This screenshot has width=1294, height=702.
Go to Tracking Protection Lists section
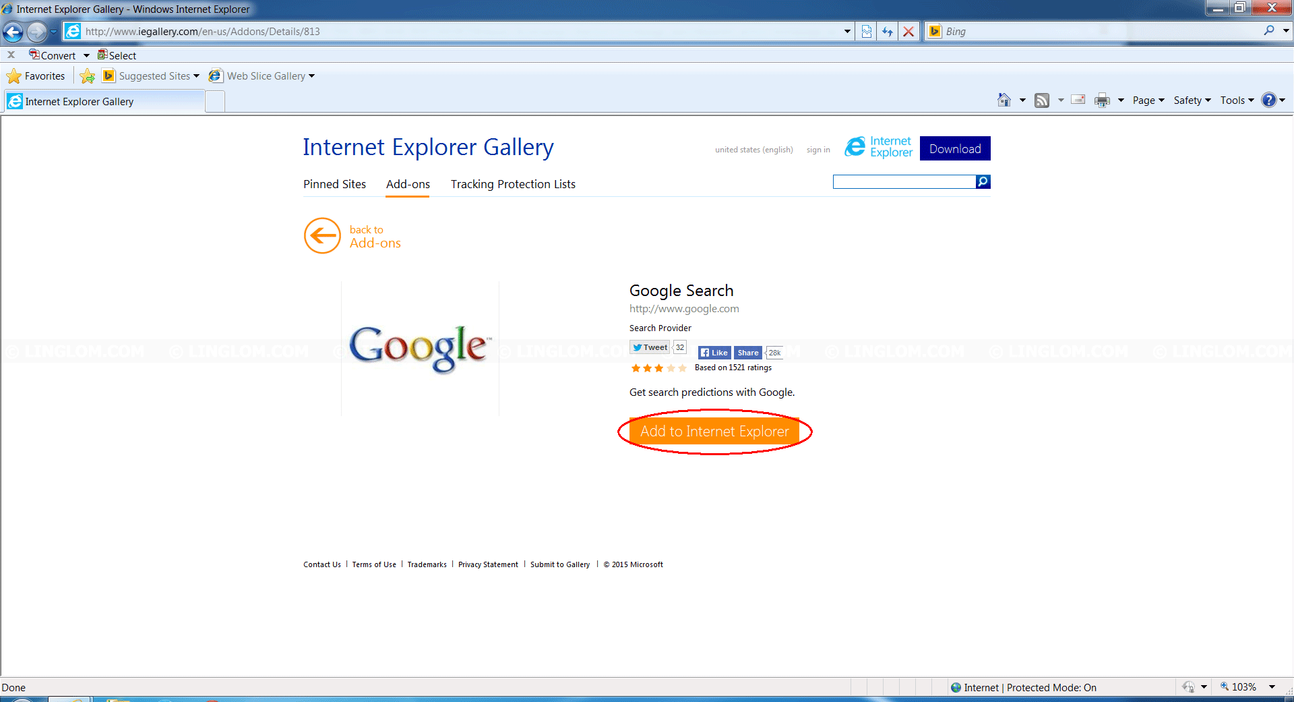[513, 184]
